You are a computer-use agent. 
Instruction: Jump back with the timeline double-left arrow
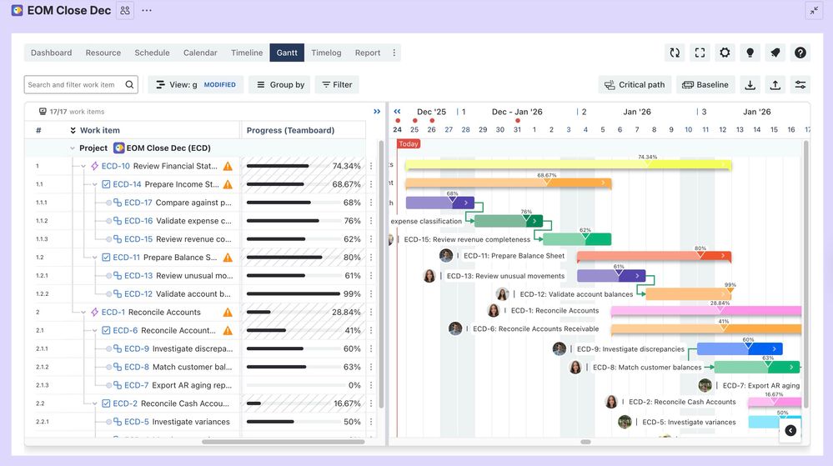[397, 112]
